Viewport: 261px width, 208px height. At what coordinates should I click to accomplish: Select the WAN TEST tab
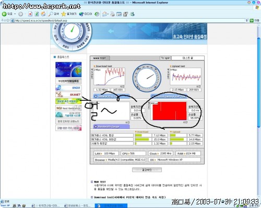(100, 58)
